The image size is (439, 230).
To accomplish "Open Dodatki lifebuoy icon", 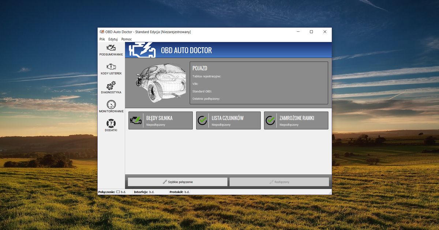I will 111,123.
